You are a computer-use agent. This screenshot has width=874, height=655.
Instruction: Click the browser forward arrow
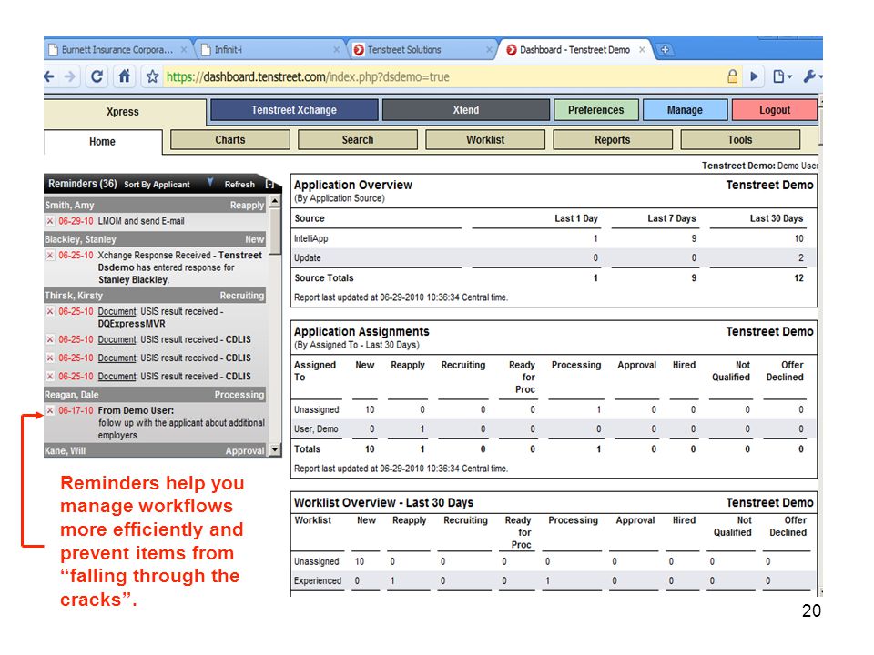[70, 76]
